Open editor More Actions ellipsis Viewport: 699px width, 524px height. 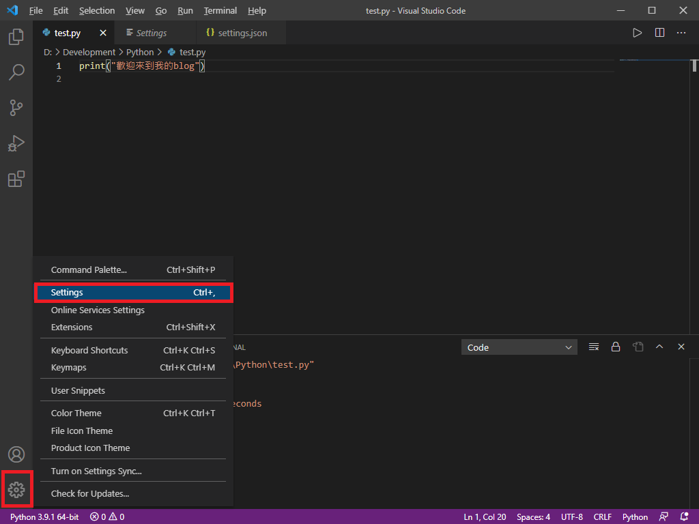[x=681, y=33]
